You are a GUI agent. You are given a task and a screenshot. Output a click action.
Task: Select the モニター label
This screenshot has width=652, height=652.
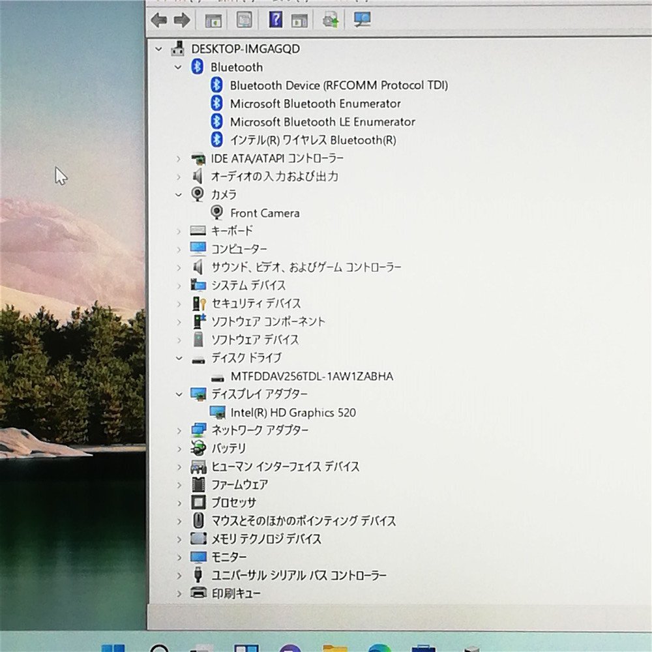229,557
